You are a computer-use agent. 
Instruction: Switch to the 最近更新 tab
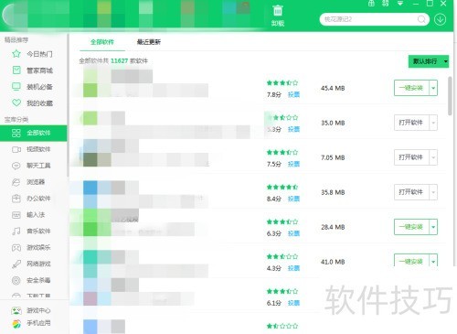pyautogui.click(x=149, y=42)
